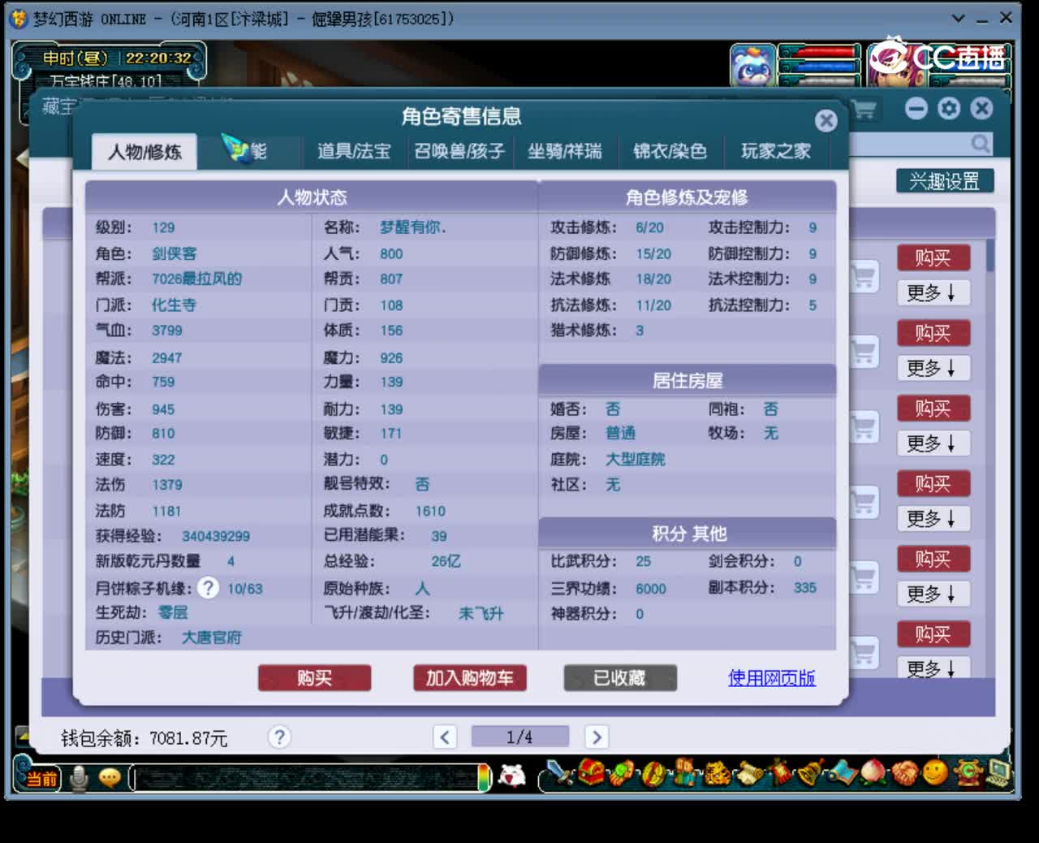Click the minimize icon of the 藏宝阁 window
The height and width of the screenshot is (843, 1039).
pyautogui.click(x=916, y=109)
